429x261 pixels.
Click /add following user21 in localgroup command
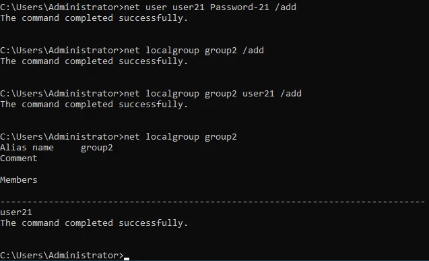click(x=291, y=94)
